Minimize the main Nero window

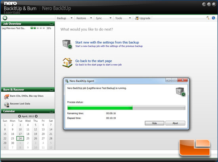tap(204, 4)
